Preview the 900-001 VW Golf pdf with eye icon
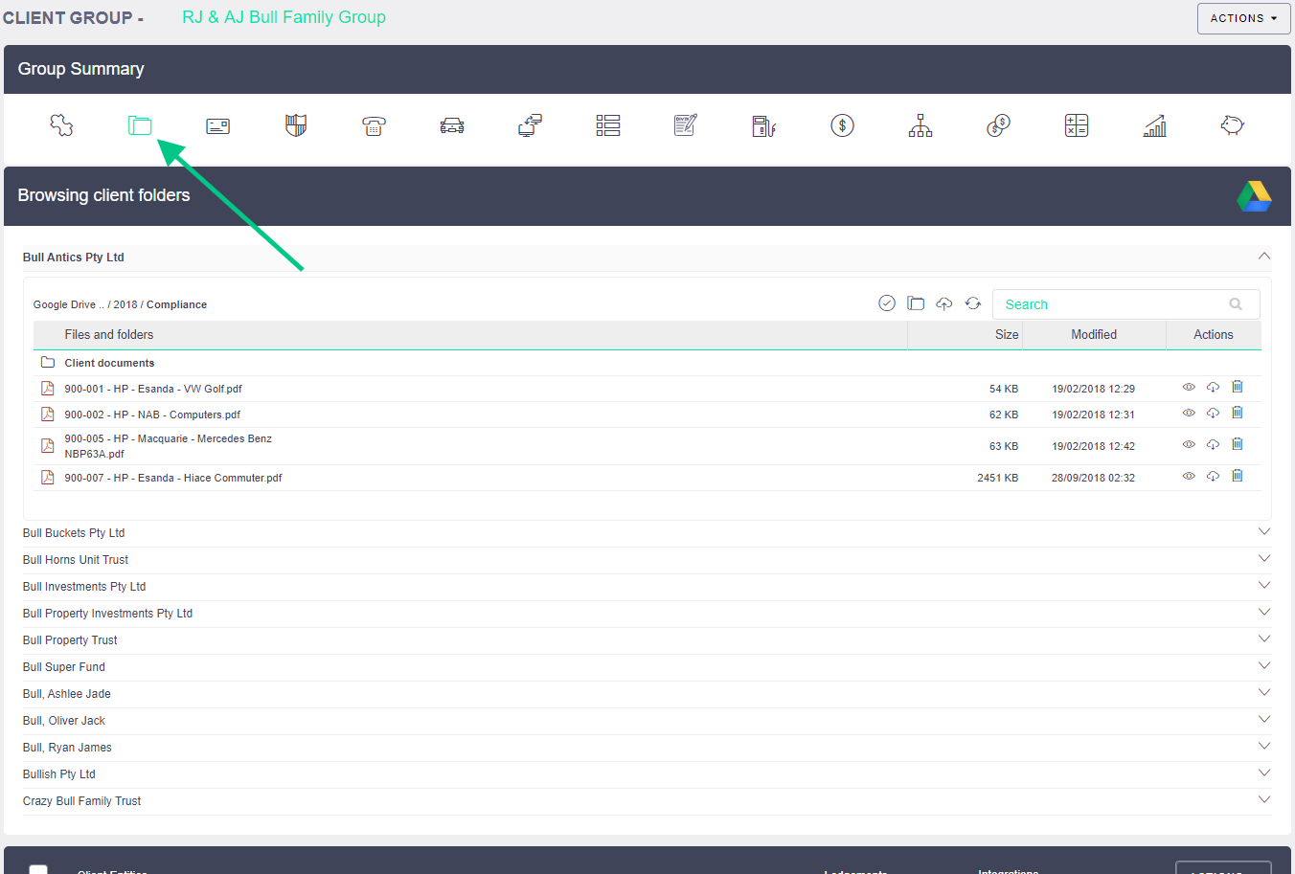The width and height of the screenshot is (1295, 874). [1189, 388]
